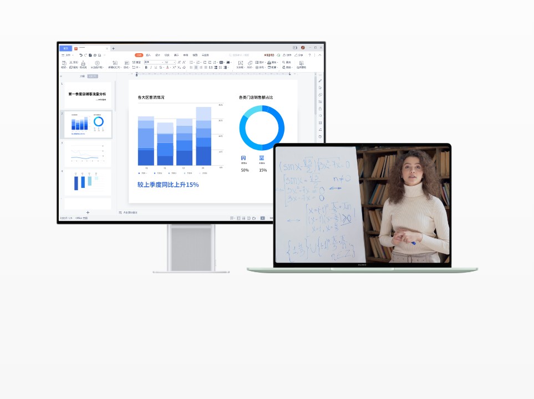Select the center alignment icon

(x=196, y=68)
